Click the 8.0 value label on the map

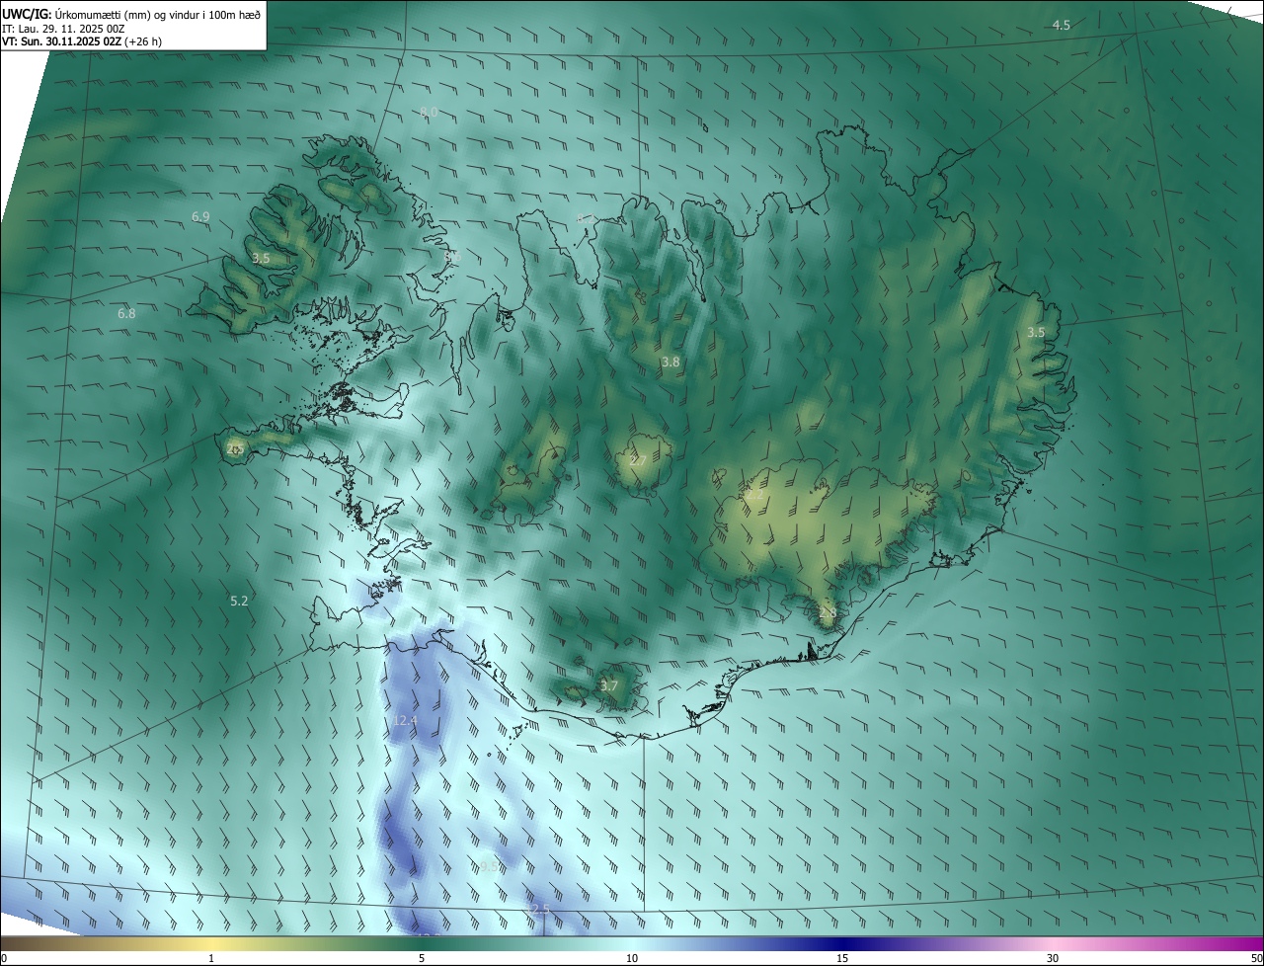(429, 113)
